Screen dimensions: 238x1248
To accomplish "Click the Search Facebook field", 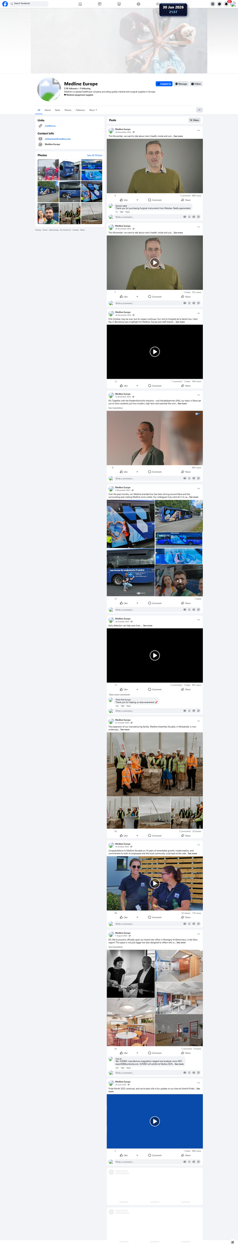I will coord(29,4).
